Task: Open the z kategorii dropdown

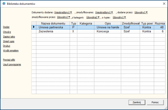Action: pyautogui.click(x=93, y=17)
